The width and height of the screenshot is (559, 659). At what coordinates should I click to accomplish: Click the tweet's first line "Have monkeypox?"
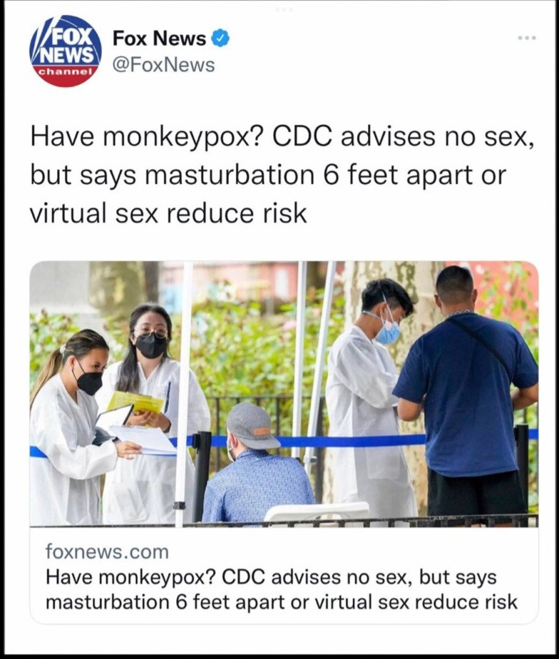click(x=282, y=137)
